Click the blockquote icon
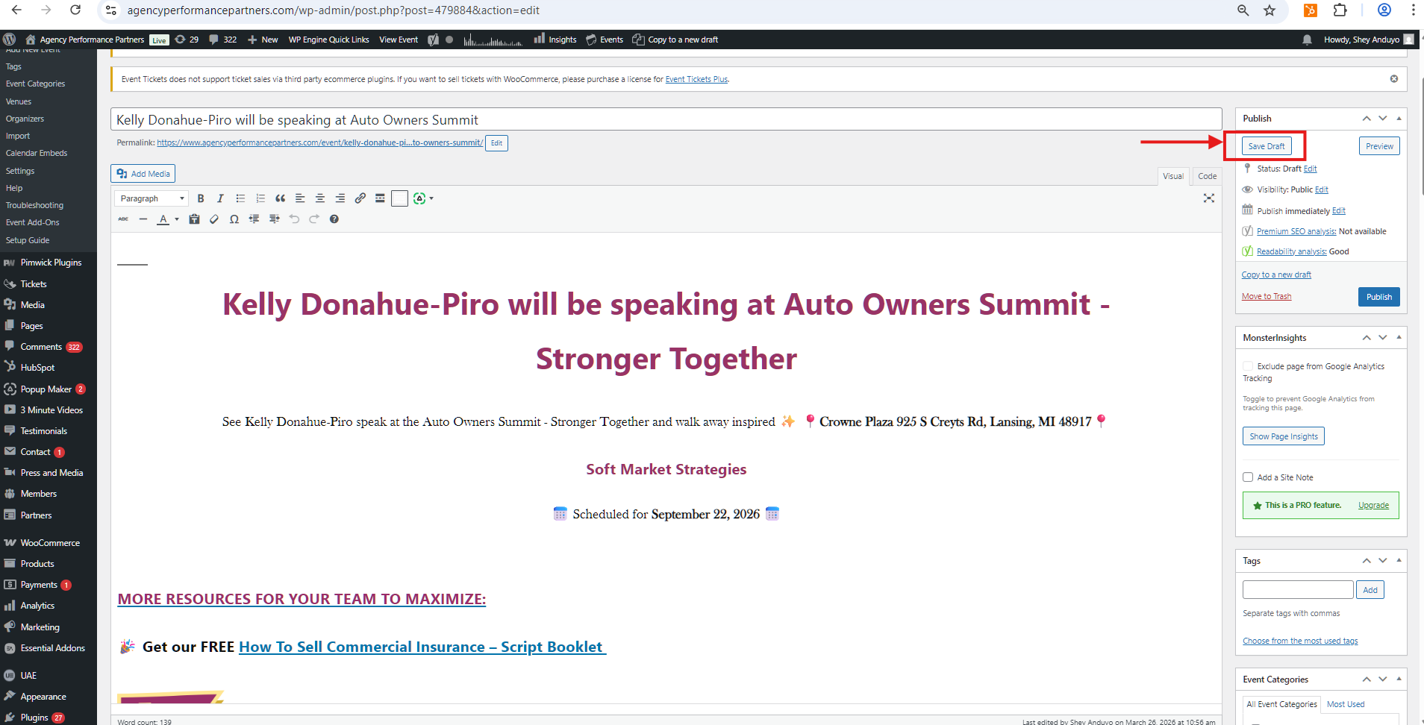The image size is (1424, 725). (280, 198)
